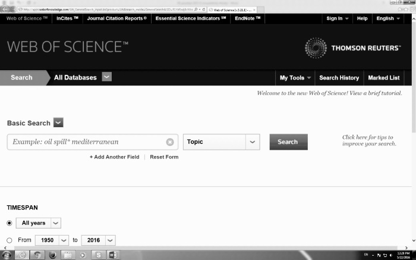Open Microsoft Word from the taskbar
Image resolution: width=416 pixels, height=260 pixels.
[112, 255]
